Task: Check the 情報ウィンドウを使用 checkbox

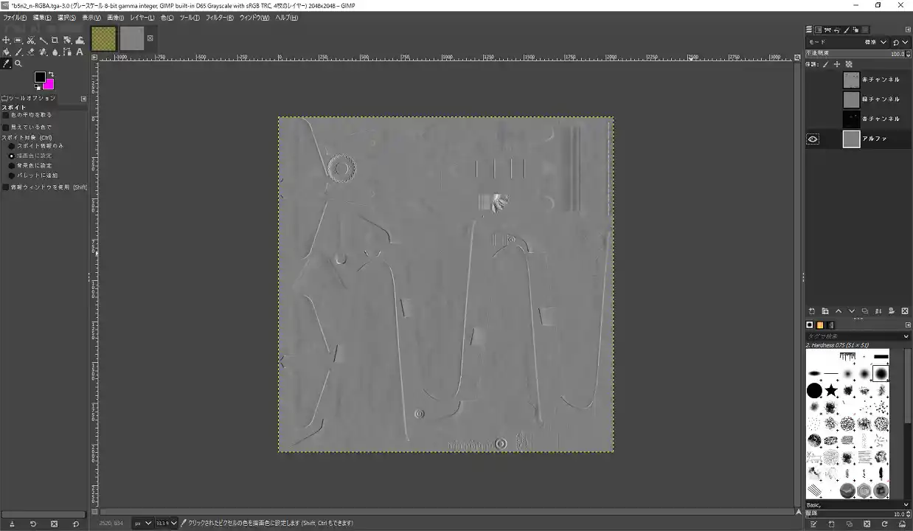Action: coord(6,187)
